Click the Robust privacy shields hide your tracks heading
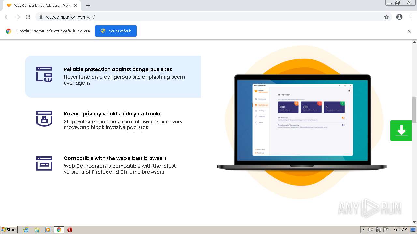 113,114
